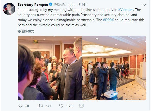Image resolution: width=154 pixels, height=111 pixels.
Task: Click the Secretary Pompeo display name
Action: point(33,5)
